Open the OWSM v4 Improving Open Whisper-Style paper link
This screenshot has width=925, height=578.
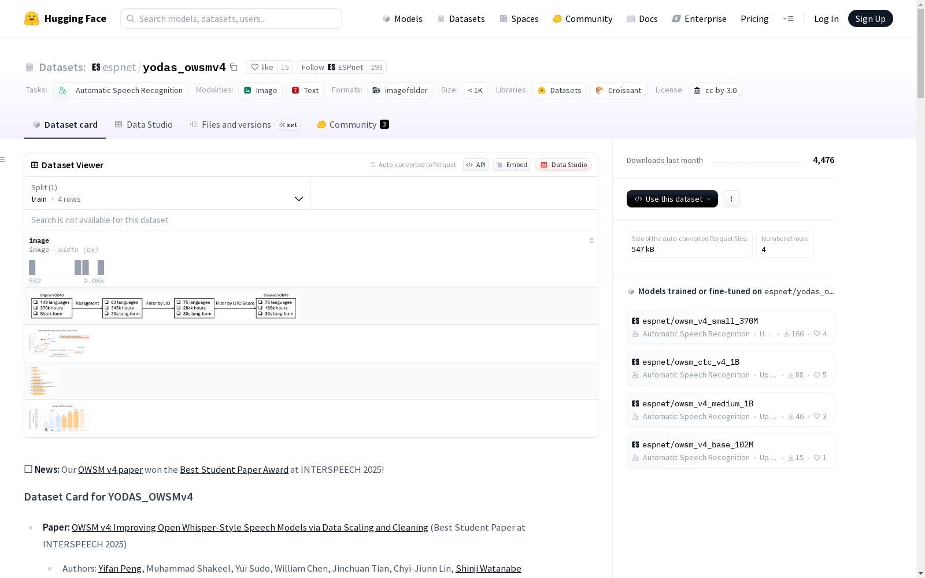[250, 527]
